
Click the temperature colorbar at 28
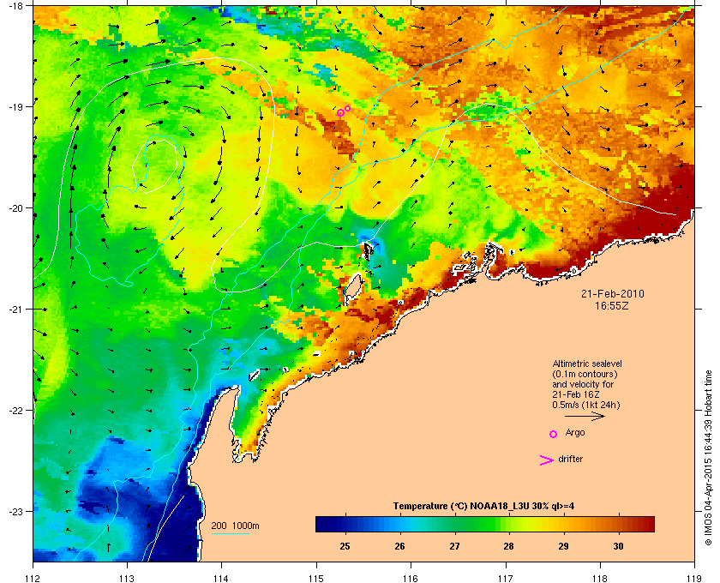point(508,524)
